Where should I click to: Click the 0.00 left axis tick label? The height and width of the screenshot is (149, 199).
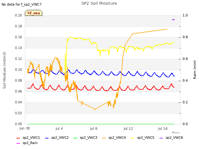coord(19,124)
